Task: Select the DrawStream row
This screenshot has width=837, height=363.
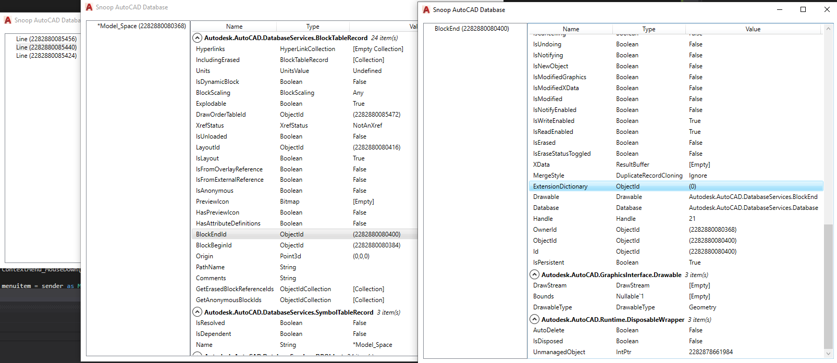Action: [676, 285]
